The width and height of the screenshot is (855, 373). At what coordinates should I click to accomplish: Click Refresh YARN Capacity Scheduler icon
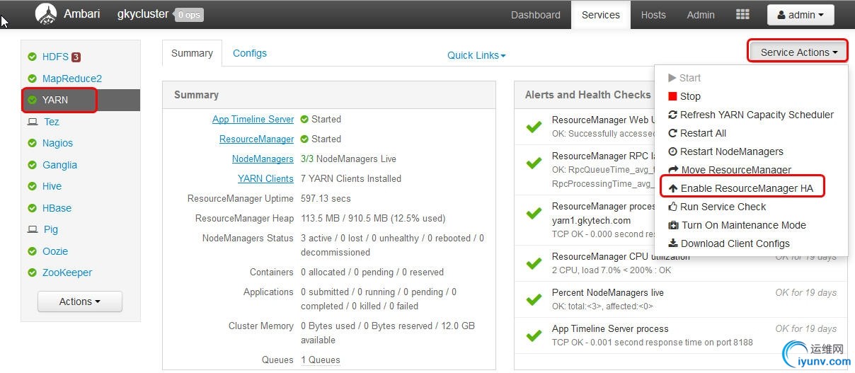[672, 115]
